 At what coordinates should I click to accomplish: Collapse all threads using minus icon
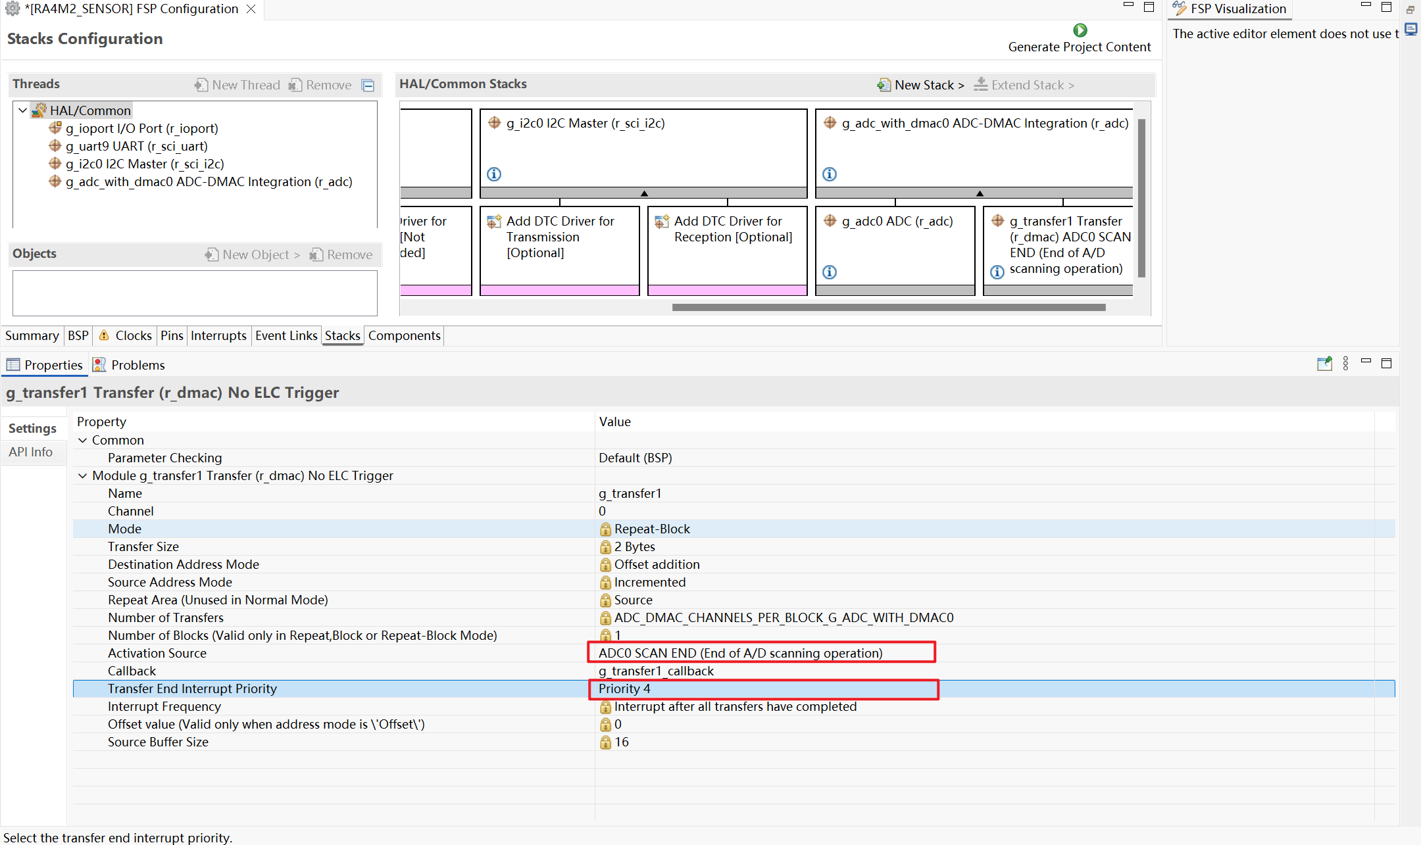368,85
